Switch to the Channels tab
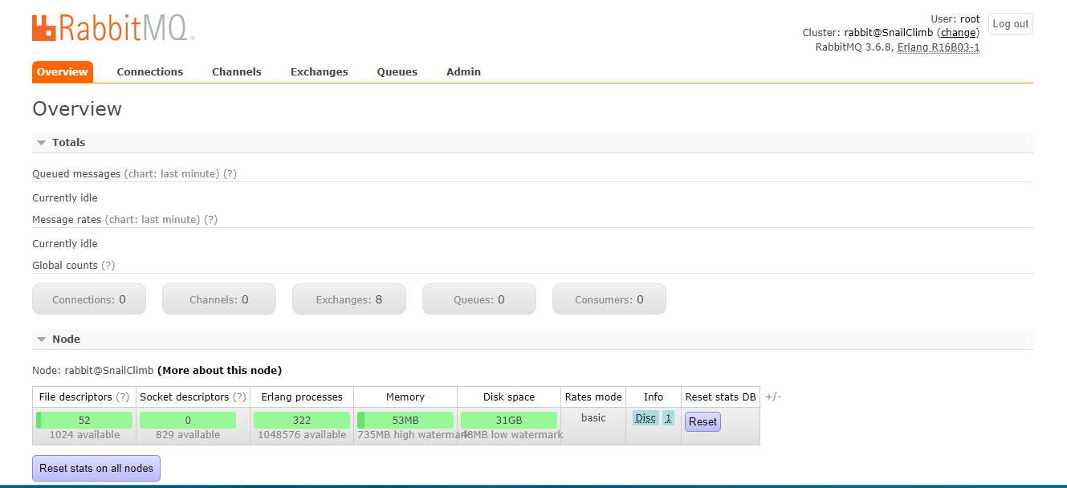 pos(237,71)
